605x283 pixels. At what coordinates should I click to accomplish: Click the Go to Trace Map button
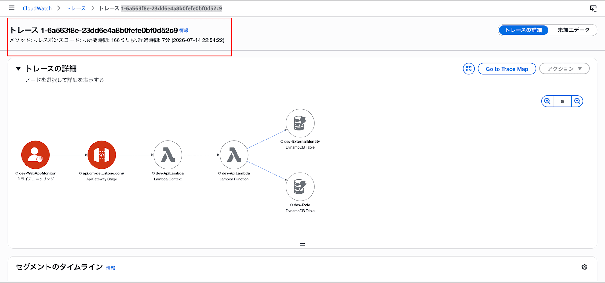[507, 69]
